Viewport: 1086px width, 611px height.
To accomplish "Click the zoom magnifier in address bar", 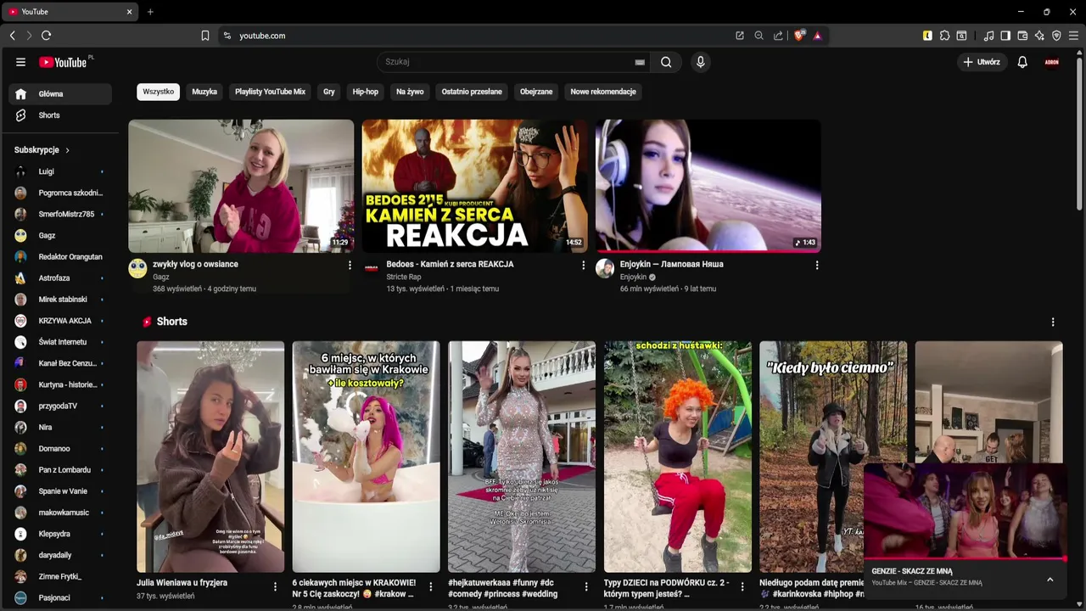I will pos(759,36).
